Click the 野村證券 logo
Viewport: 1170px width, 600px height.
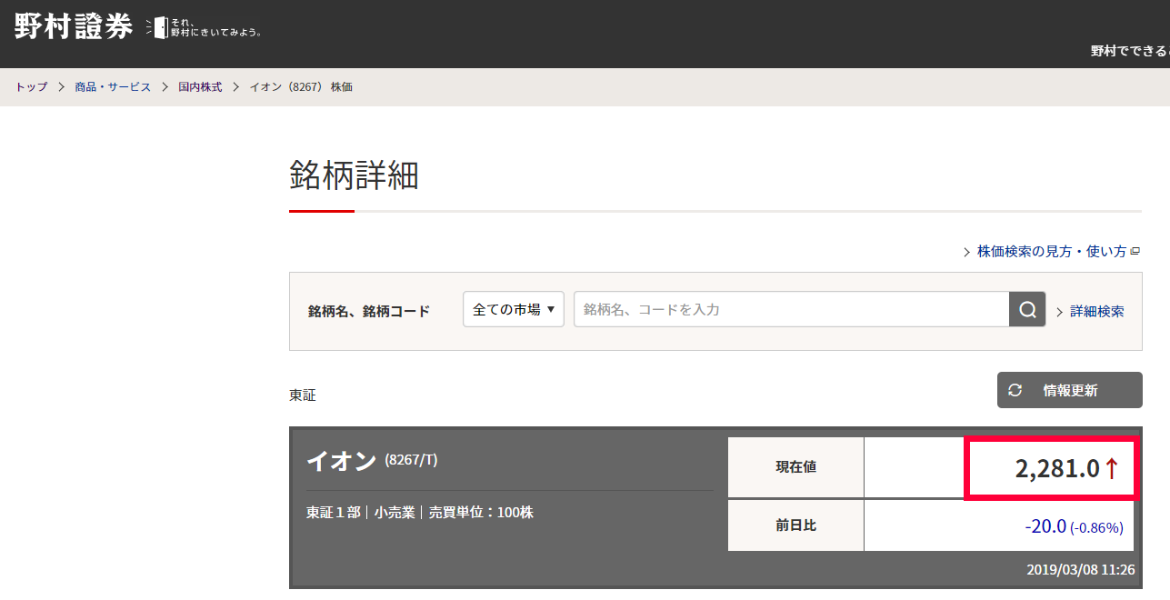pos(74,26)
